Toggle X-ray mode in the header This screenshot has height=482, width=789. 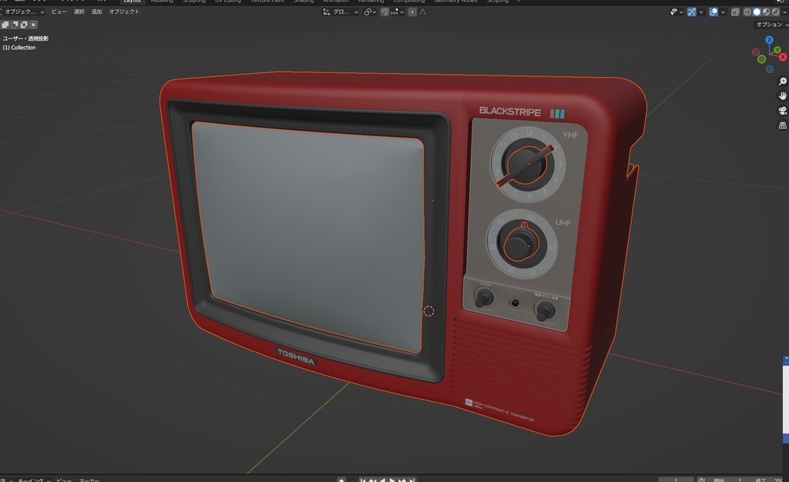(x=736, y=12)
